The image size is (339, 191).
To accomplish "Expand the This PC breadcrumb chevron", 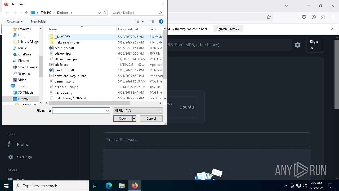I will coord(53,13).
